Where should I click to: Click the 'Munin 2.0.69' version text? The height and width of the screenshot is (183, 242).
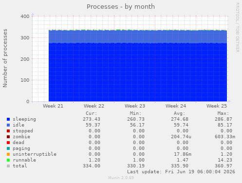coord(121,178)
